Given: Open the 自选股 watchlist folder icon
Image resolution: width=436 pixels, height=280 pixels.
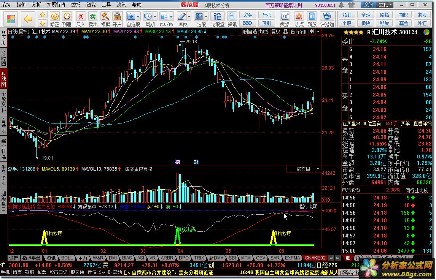Looking at the screenshot, I should coord(131,16).
